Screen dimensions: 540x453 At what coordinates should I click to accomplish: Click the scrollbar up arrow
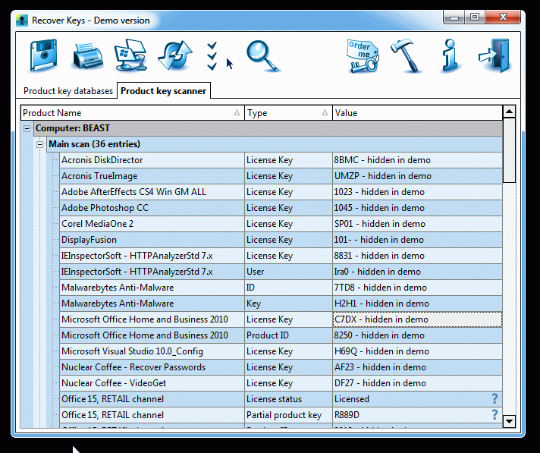click(x=509, y=112)
